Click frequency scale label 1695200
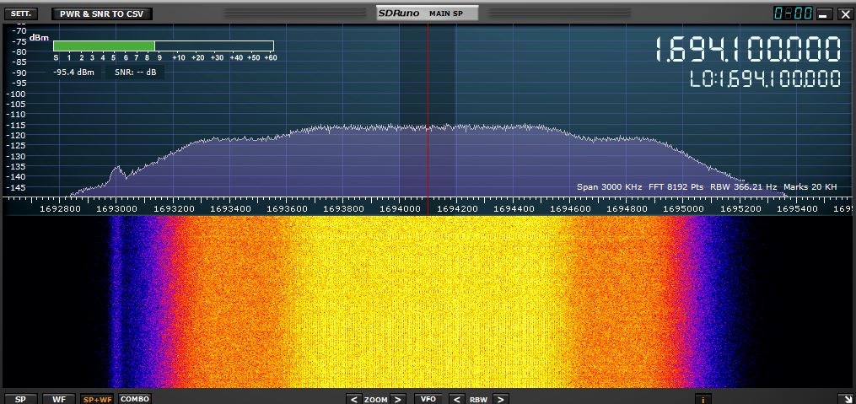The height and width of the screenshot is (404, 856). (740, 208)
